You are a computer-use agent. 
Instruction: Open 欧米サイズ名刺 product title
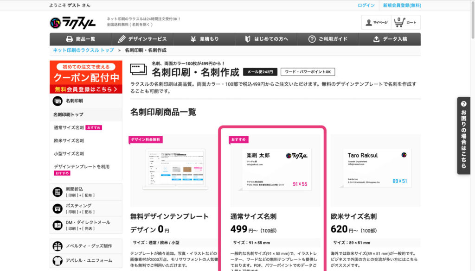353,216
